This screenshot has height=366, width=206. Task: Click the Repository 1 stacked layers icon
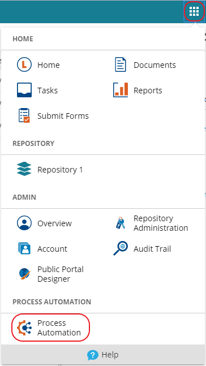[24, 169]
